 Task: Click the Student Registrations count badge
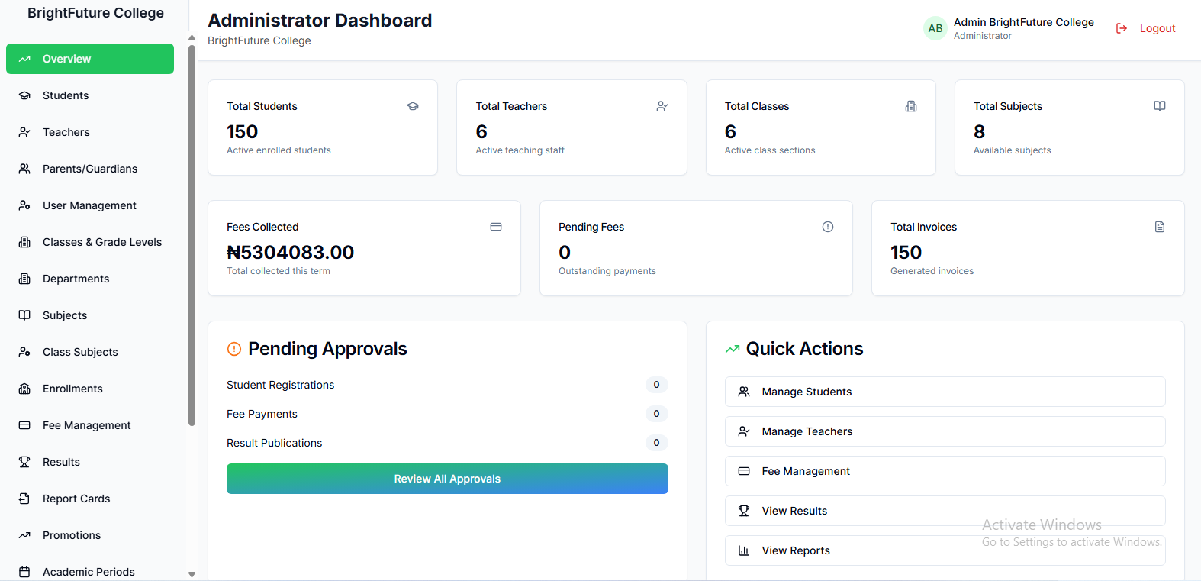click(656, 385)
